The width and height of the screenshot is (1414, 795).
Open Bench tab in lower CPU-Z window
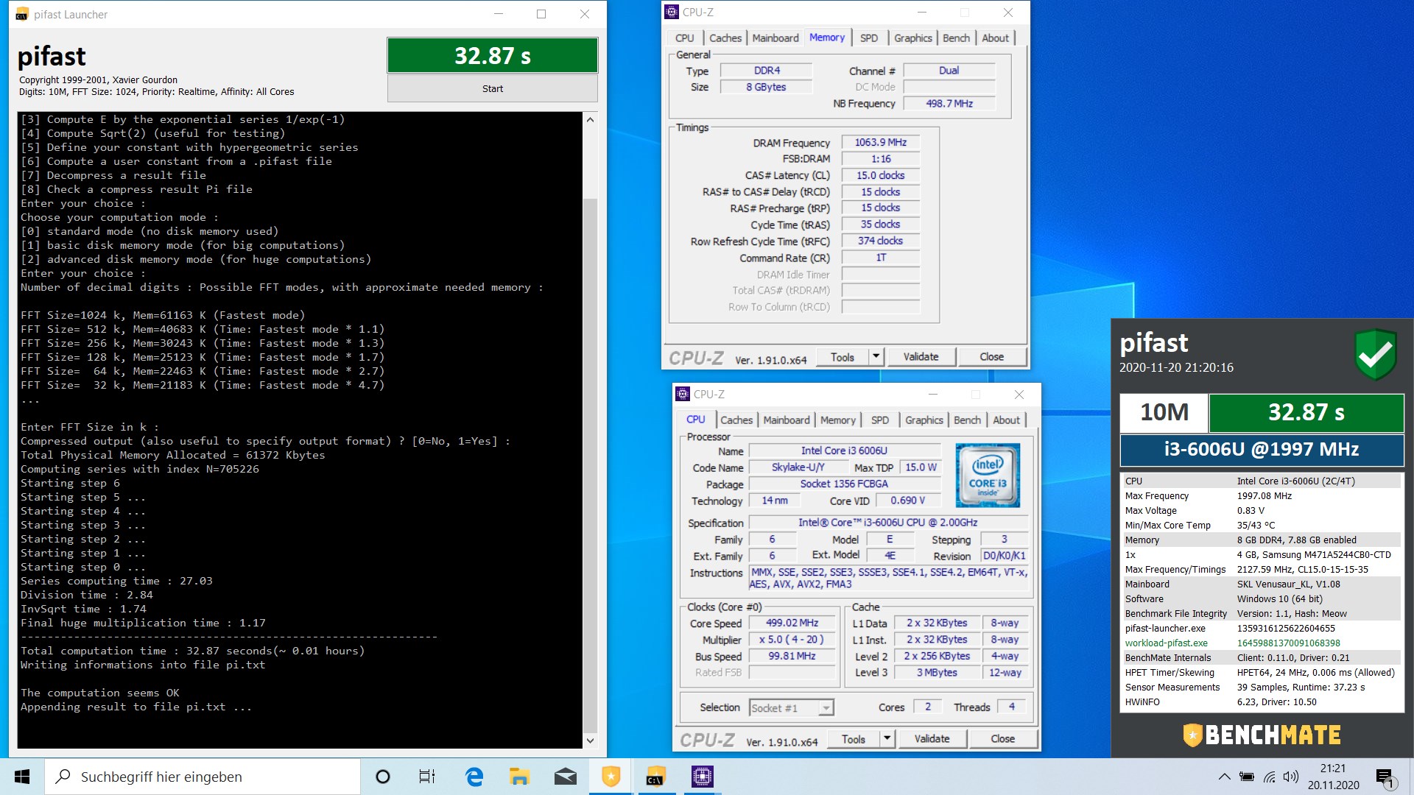(967, 420)
